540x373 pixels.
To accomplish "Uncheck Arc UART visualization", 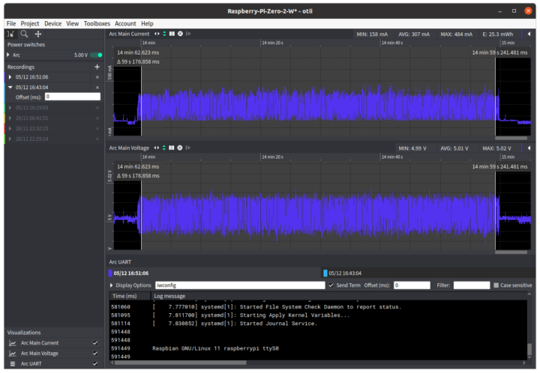I will [95, 364].
